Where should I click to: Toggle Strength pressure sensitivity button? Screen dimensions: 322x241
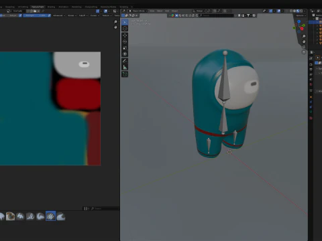tap(49, 15)
